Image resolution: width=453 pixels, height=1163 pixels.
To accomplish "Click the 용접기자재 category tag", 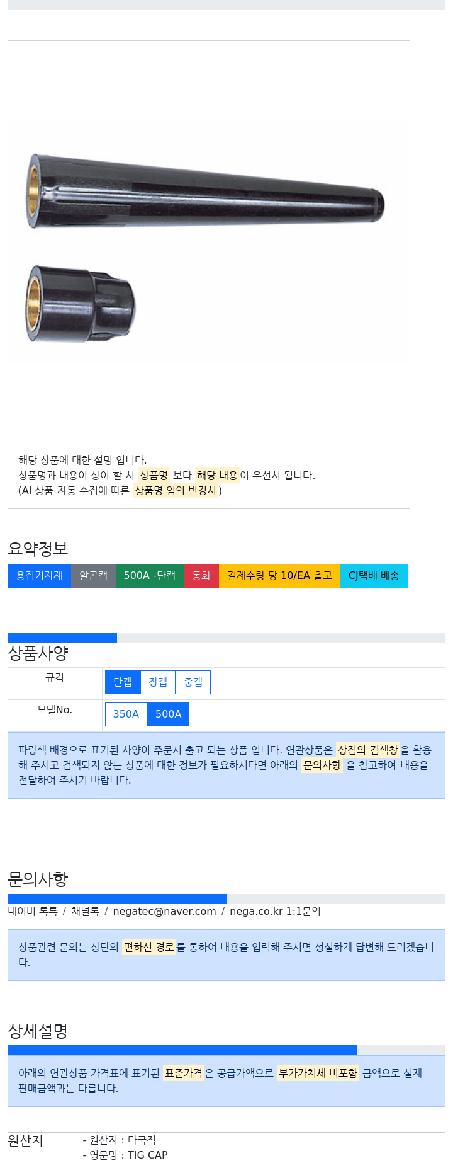I will click(39, 576).
